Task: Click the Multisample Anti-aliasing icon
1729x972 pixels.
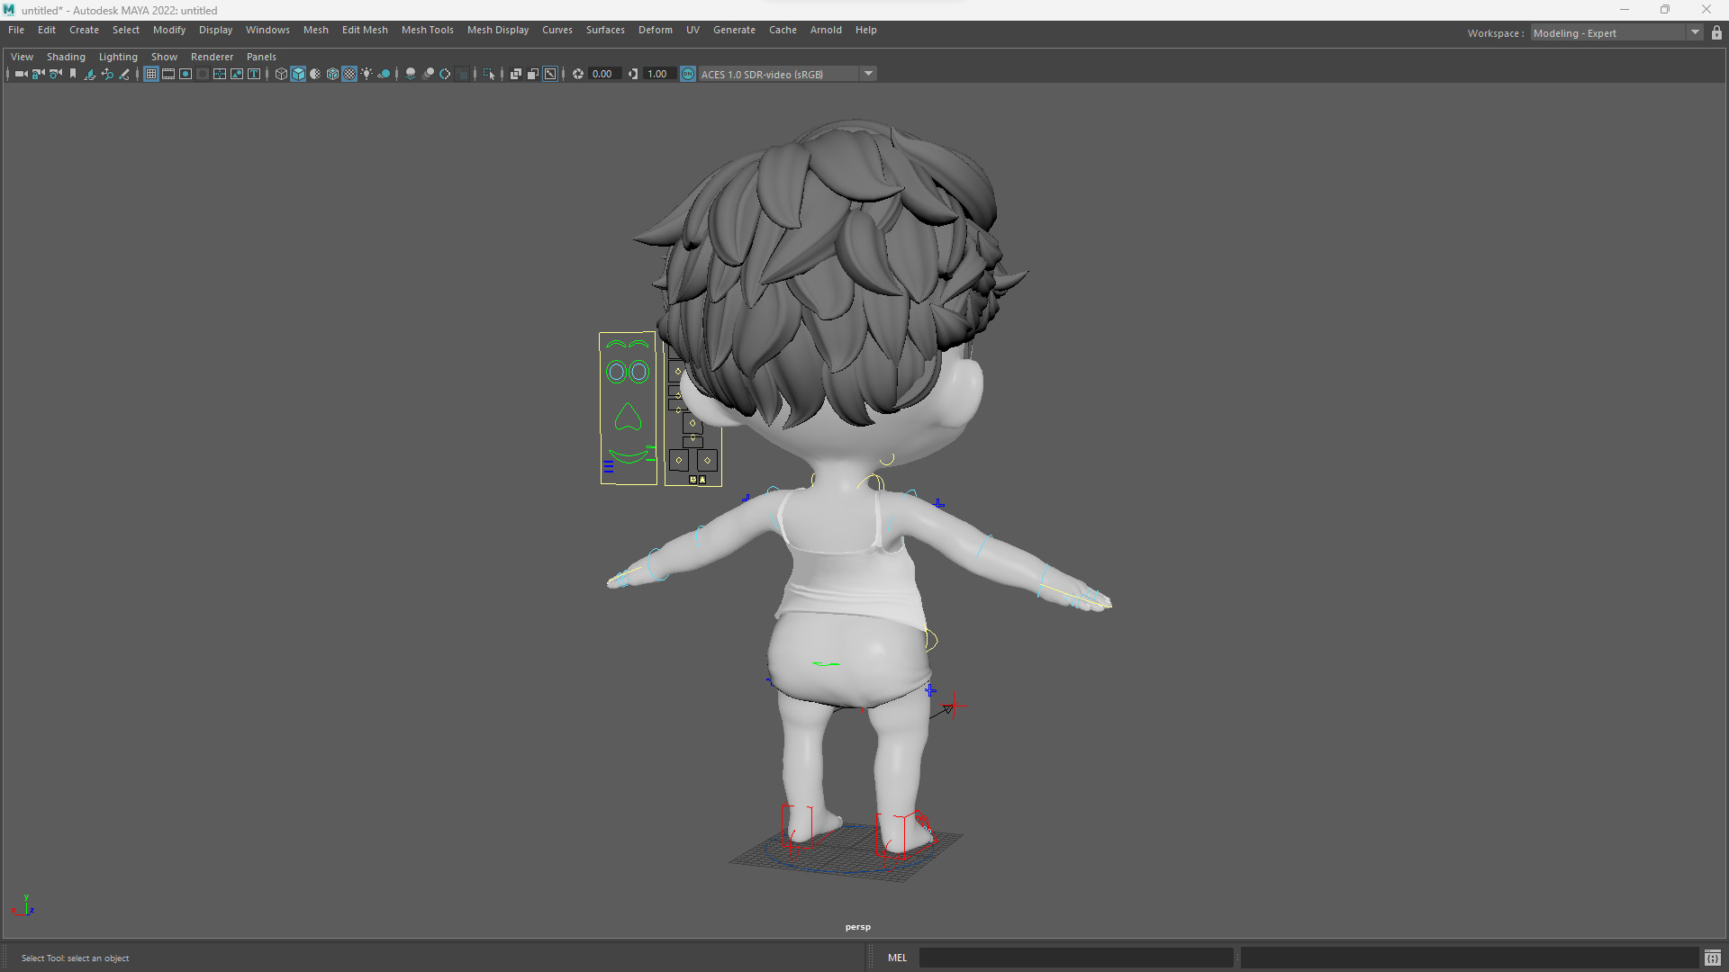Action: click(x=445, y=74)
